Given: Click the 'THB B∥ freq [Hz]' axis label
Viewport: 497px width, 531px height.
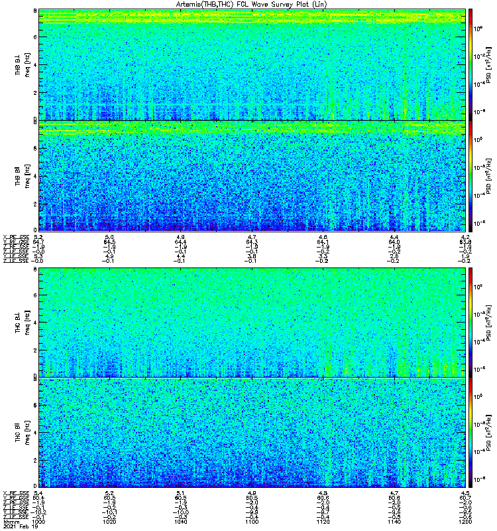Looking at the screenshot, I should click(23, 176).
